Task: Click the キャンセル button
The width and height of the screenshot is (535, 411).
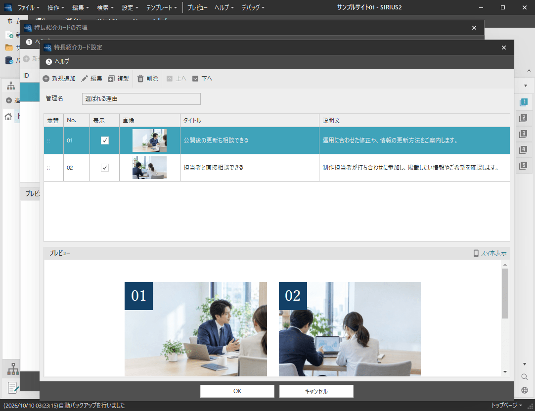Action: click(316, 391)
